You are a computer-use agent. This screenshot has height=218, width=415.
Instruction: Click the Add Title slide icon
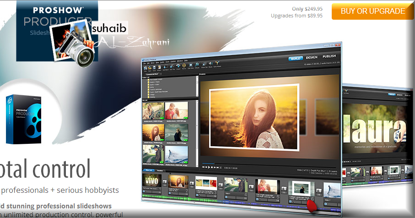click(172, 66)
